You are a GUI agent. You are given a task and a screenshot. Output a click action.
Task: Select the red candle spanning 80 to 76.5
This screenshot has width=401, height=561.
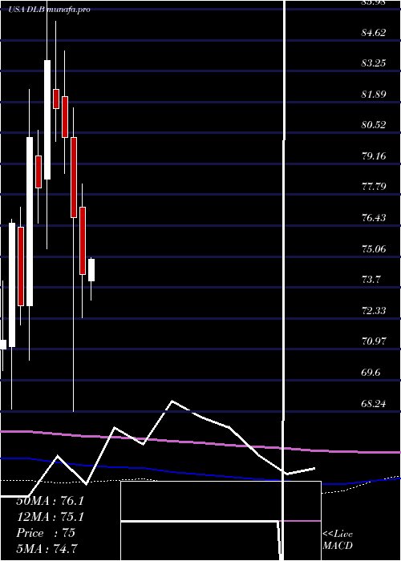74,177
